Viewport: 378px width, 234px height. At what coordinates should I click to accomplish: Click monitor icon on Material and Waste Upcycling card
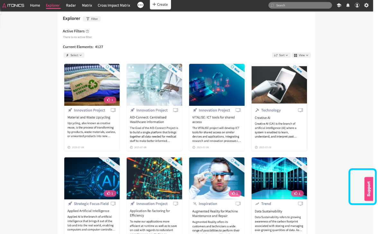[113, 110]
